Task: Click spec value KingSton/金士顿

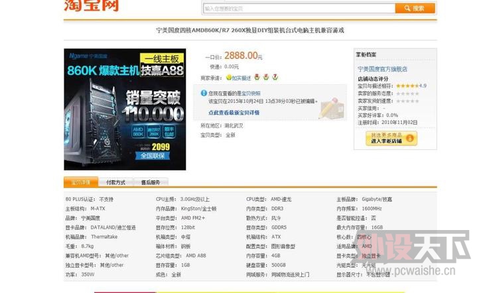Action: pyautogui.click(x=198, y=209)
